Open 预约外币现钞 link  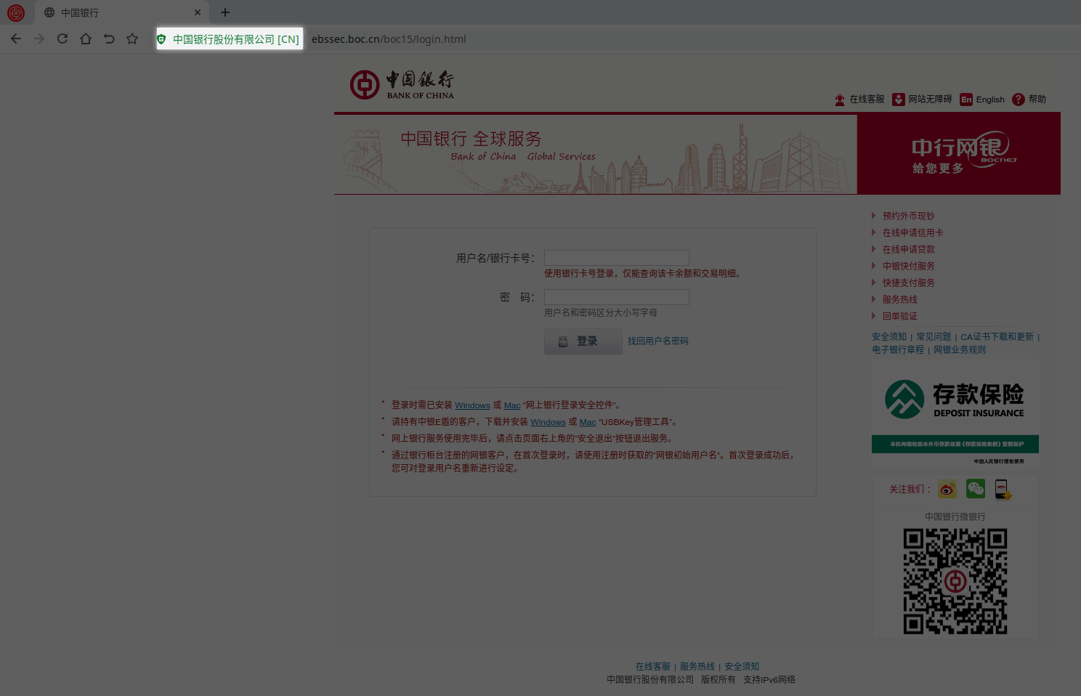(909, 216)
